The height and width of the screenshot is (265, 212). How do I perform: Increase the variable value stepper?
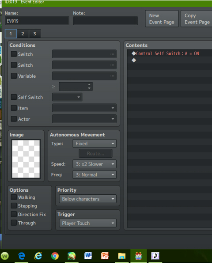point(89,84)
